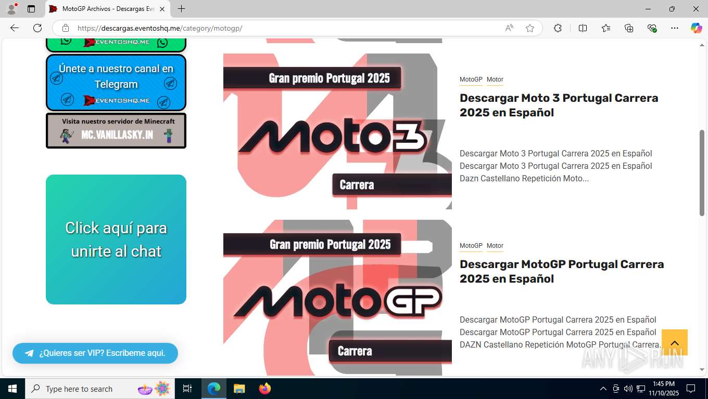708x399 pixels.
Task: Add this page to favorites
Action: [x=530, y=28]
